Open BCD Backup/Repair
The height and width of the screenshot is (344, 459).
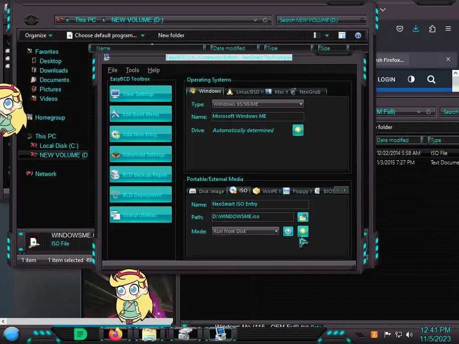tap(140, 174)
